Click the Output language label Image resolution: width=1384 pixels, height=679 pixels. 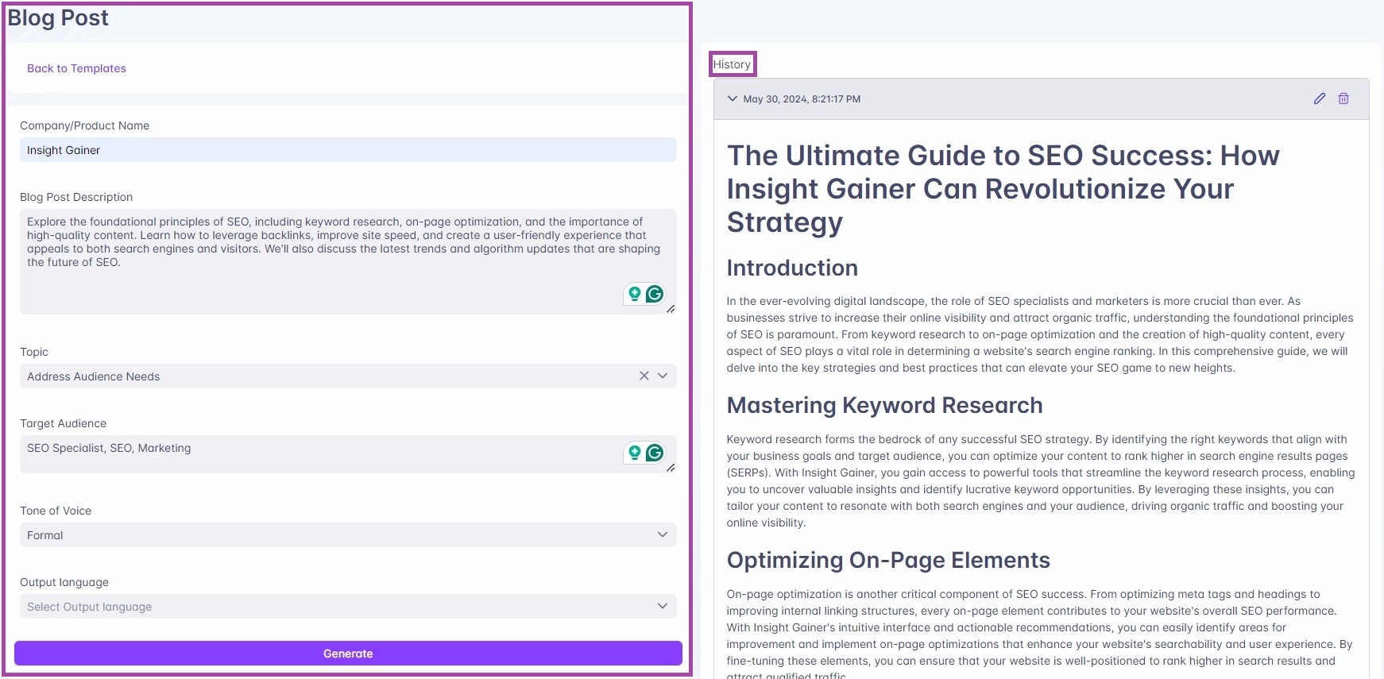64,582
